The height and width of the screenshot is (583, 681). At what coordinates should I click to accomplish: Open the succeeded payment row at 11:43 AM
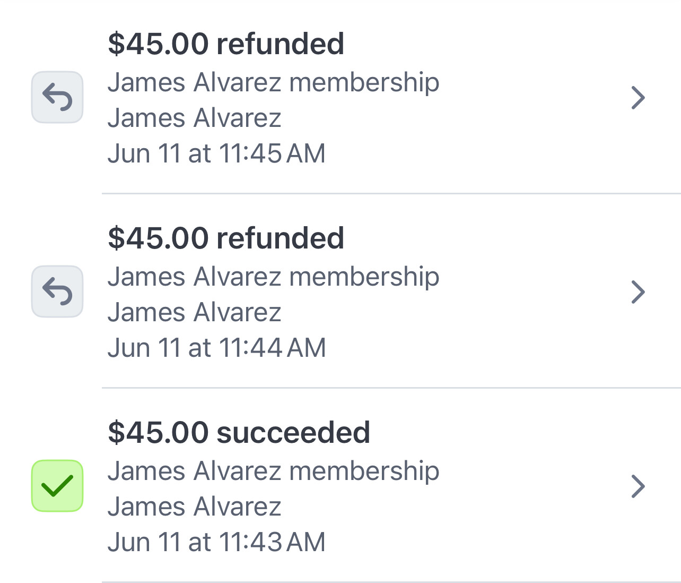(x=340, y=485)
